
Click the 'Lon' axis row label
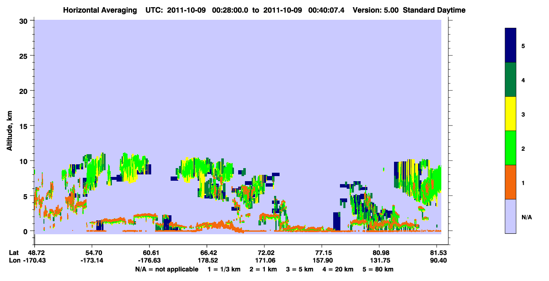coord(14,261)
